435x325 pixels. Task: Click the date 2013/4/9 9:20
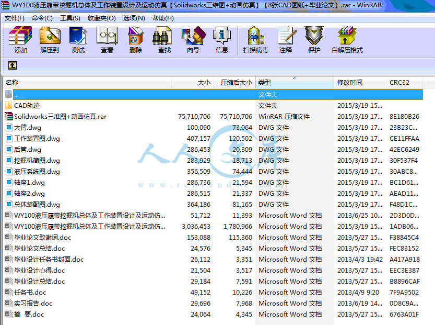click(x=358, y=293)
